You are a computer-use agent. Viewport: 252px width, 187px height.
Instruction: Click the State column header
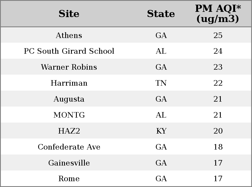click(161, 14)
